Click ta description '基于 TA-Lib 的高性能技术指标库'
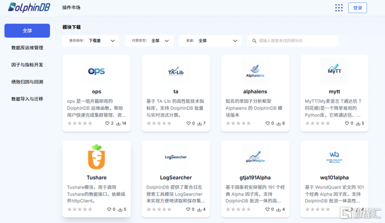The width and height of the screenshot is (385, 223). point(175,108)
